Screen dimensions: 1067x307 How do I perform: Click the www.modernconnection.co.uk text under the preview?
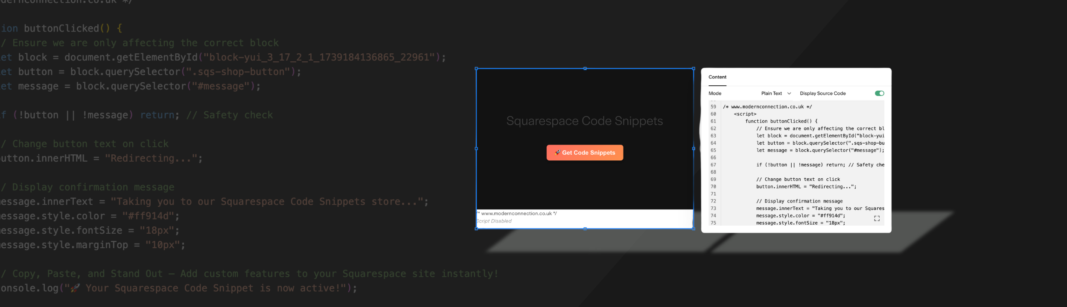pyautogui.click(x=516, y=214)
